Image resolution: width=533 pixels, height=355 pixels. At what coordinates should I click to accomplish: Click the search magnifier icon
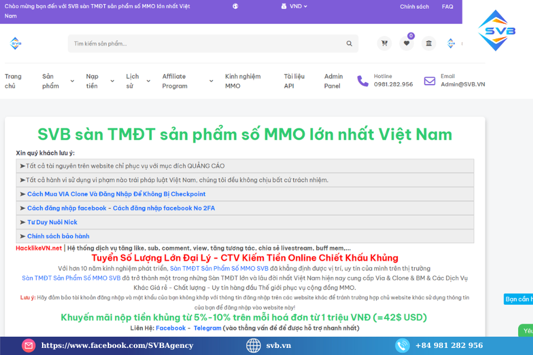coord(349,43)
